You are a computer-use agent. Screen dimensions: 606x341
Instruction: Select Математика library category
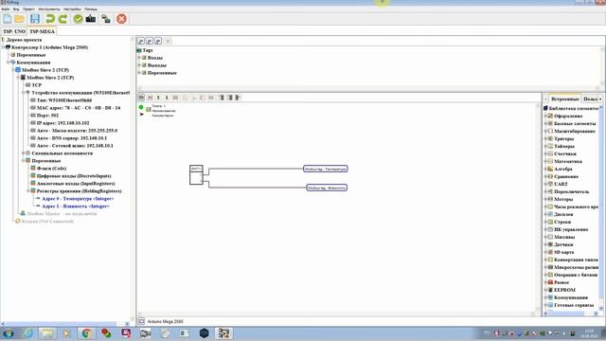[568, 161]
